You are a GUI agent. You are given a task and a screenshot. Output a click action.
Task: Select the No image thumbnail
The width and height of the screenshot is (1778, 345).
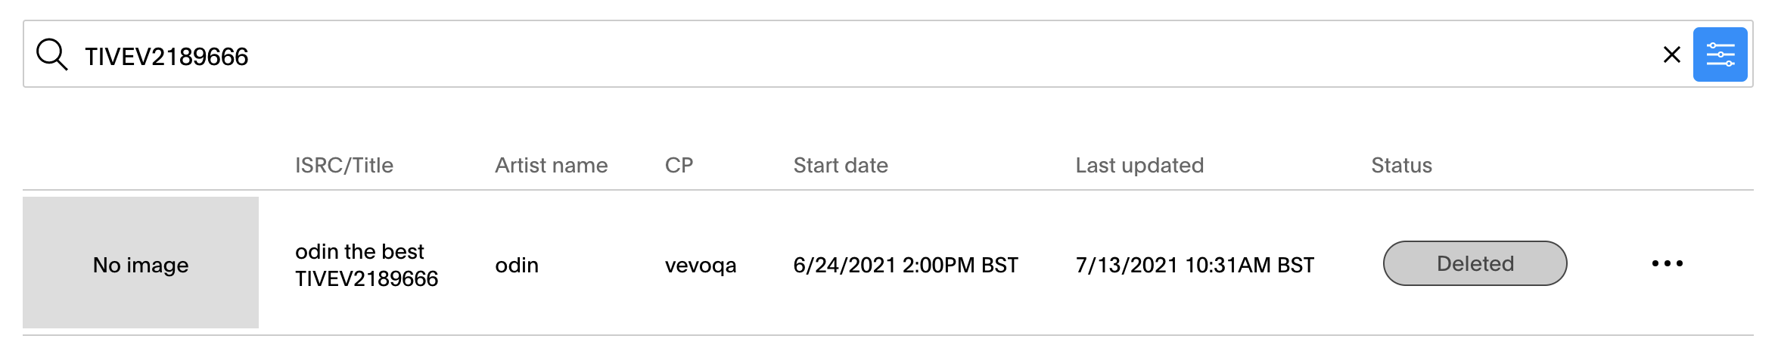pos(141,263)
